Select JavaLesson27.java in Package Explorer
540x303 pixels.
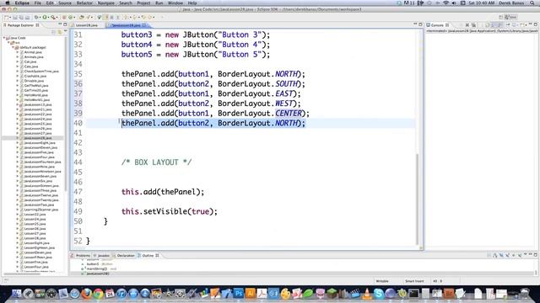38,133
